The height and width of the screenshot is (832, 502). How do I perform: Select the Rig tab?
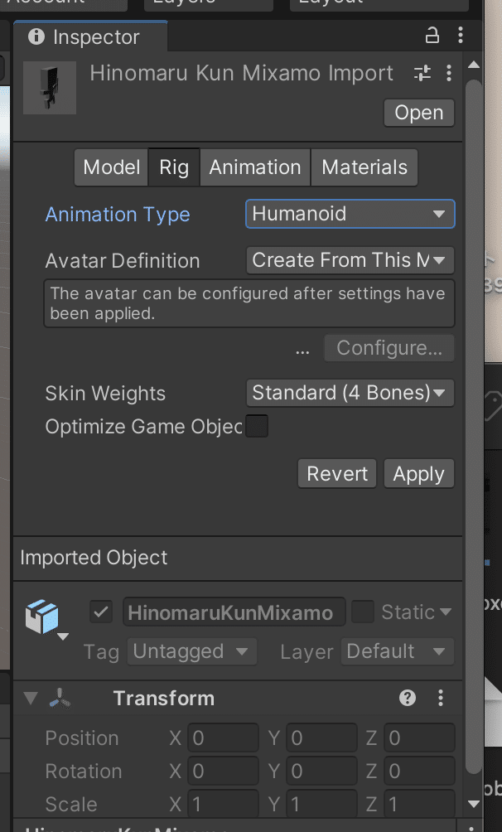[x=174, y=167]
